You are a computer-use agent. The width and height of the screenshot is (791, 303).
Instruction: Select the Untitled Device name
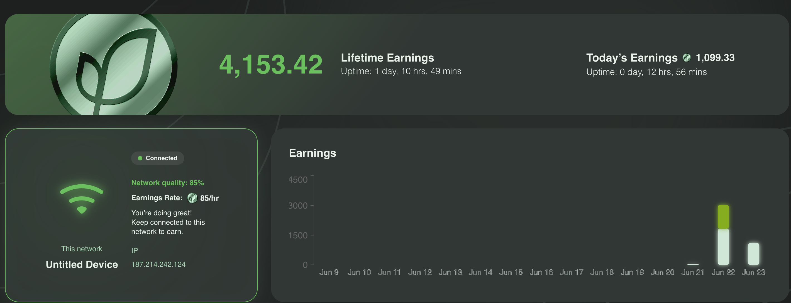click(82, 264)
